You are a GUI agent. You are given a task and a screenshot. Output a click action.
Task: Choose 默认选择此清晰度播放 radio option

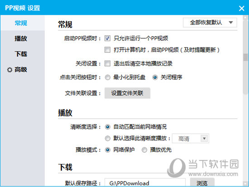[x=107, y=138]
